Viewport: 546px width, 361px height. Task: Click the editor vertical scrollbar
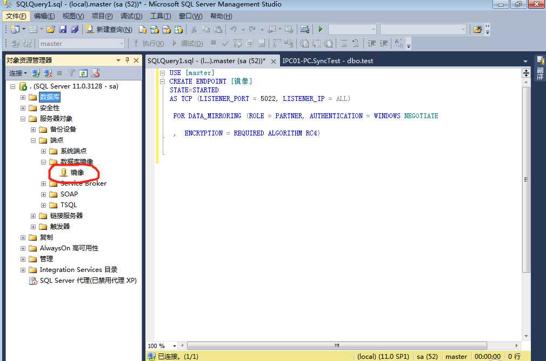click(526, 180)
